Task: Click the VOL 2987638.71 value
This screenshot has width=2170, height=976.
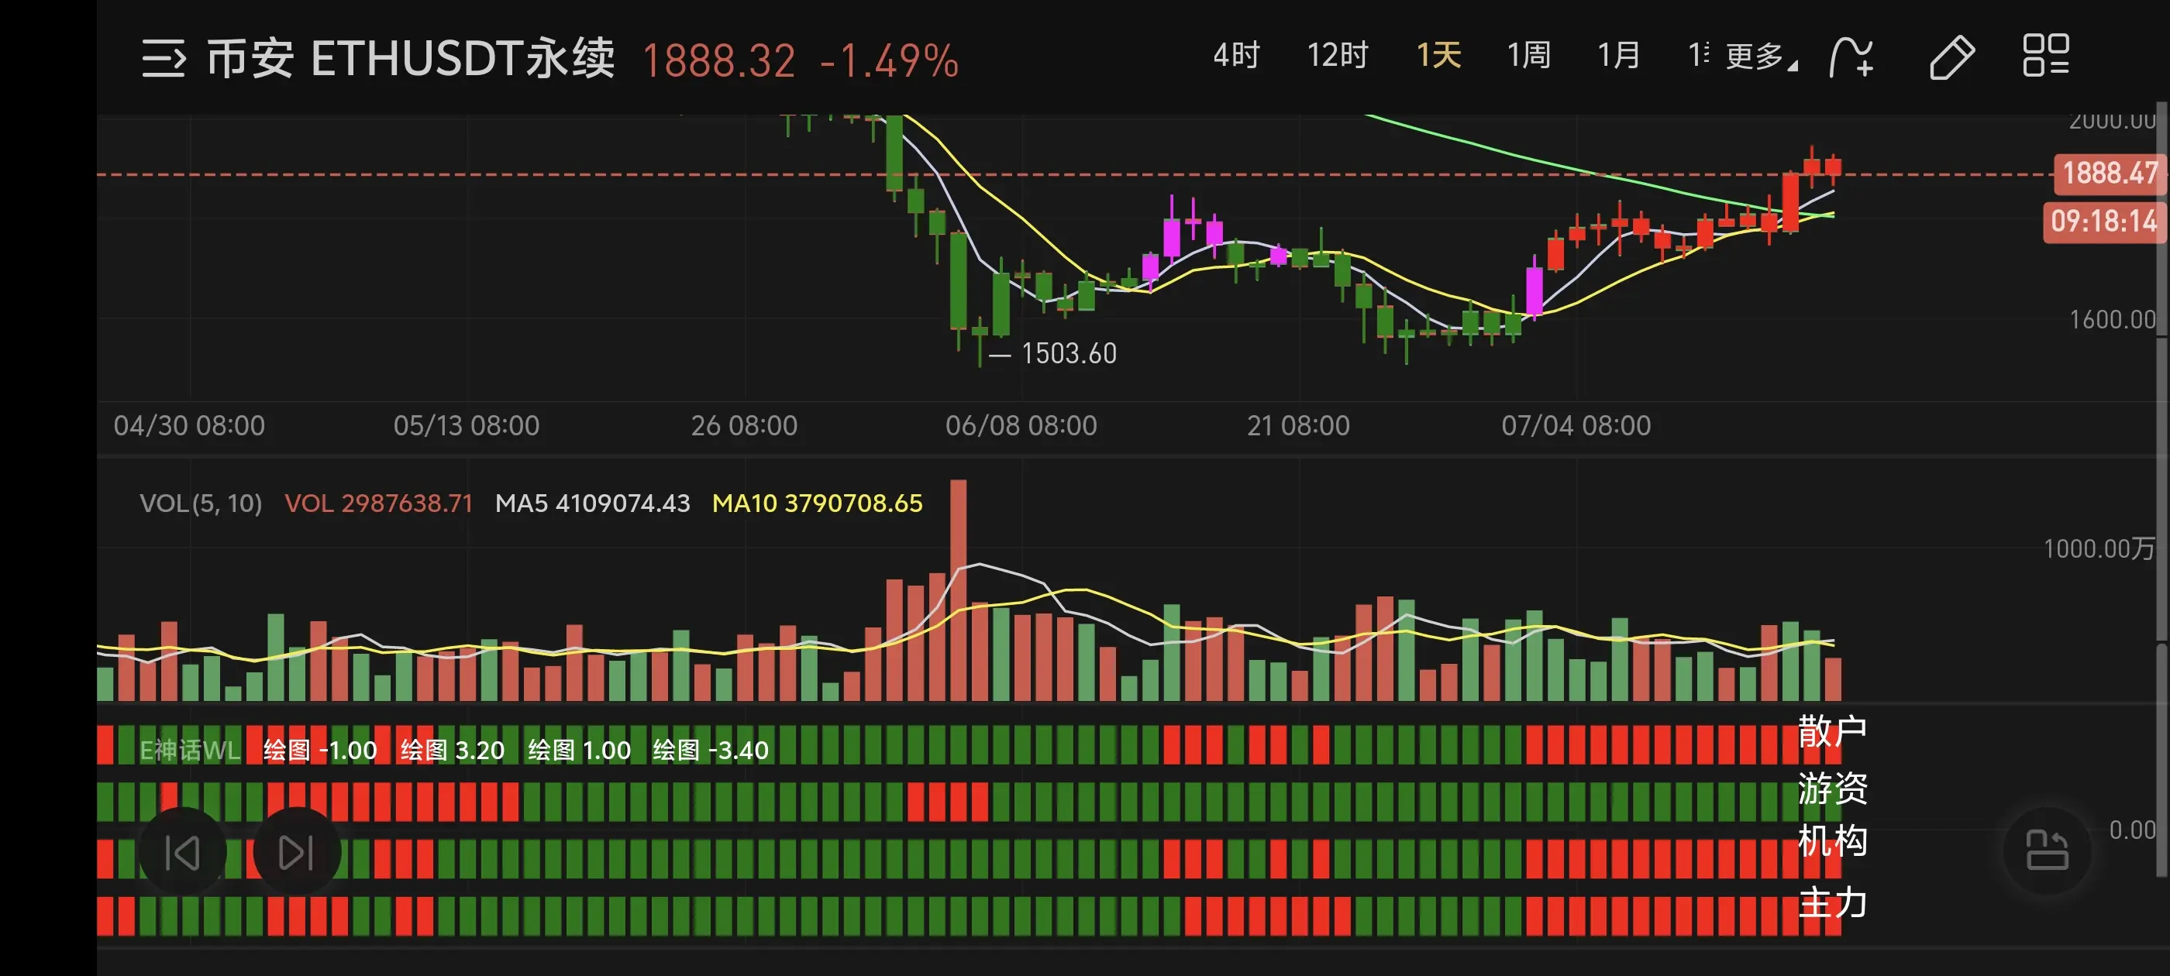Action: pos(379,503)
